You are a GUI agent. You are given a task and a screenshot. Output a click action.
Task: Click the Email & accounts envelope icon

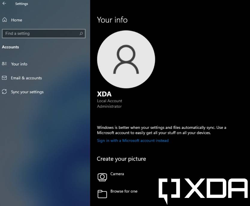pyautogui.click(x=4, y=78)
